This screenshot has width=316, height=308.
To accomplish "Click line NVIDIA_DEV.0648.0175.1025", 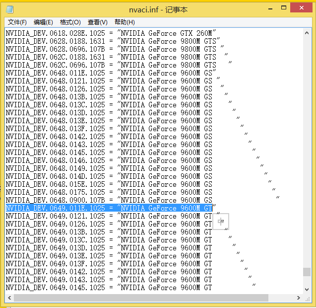I will (141, 192).
